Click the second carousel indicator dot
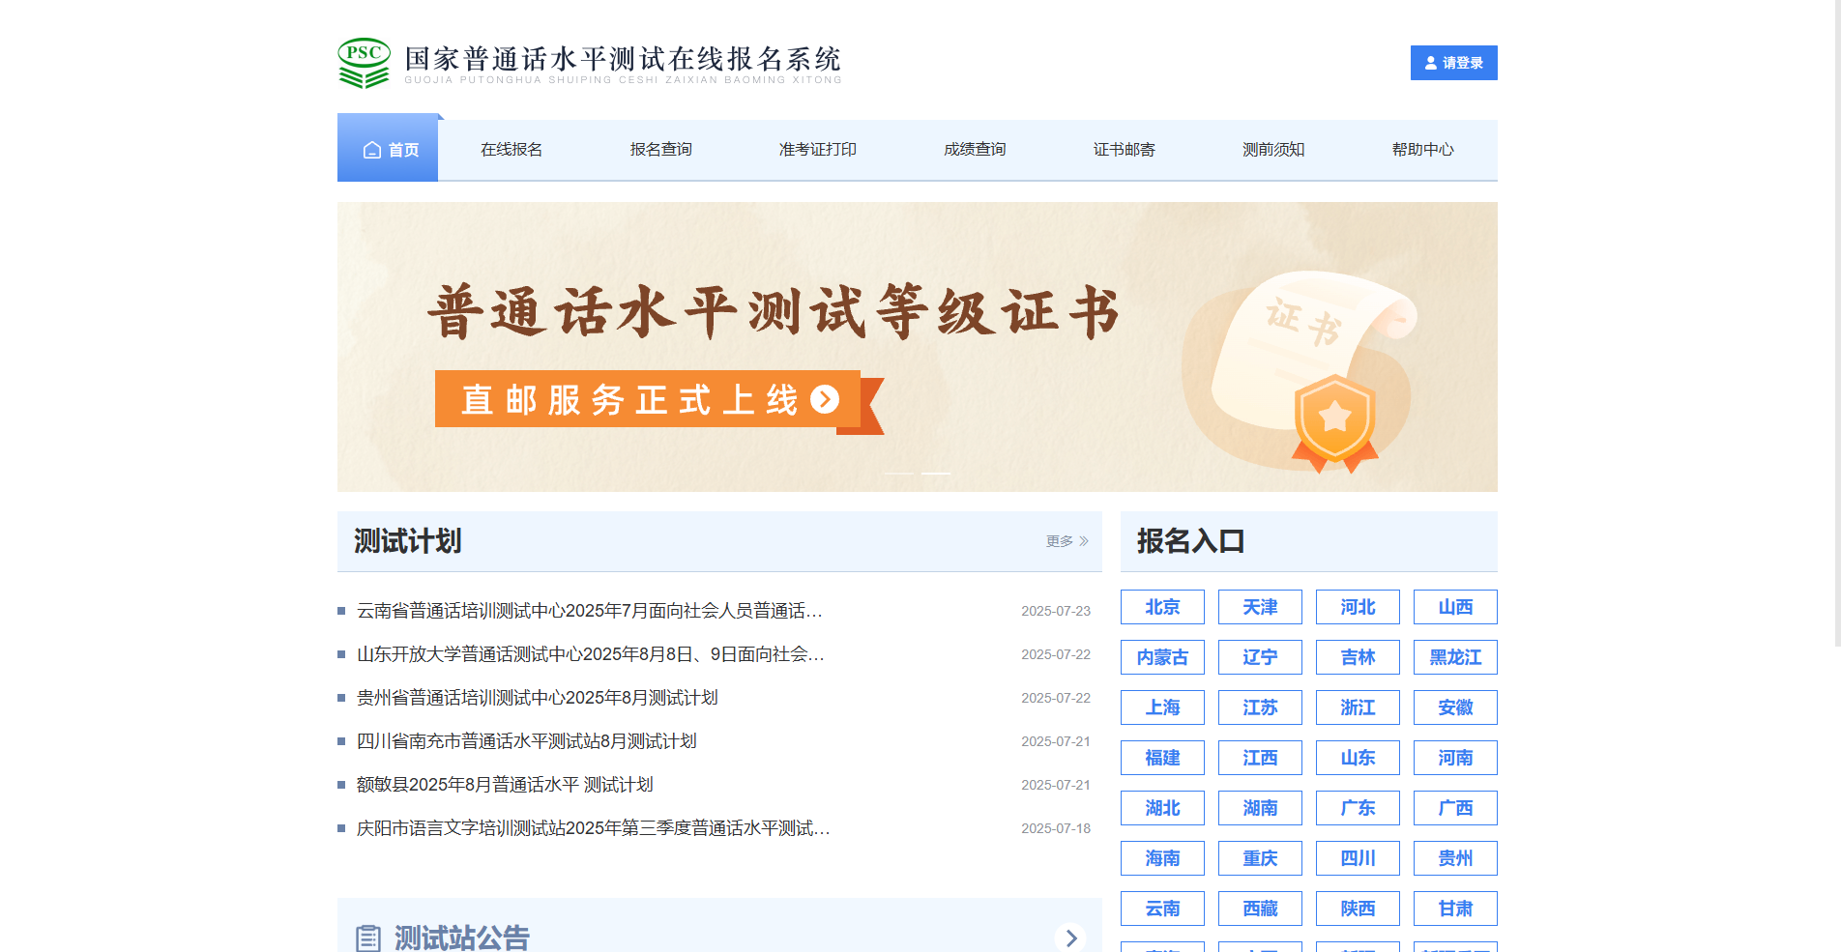The height and width of the screenshot is (952, 1841). point(935,474)
